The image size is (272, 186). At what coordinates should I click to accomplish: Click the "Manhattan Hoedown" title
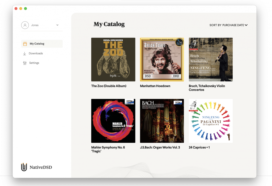(155, 86)
